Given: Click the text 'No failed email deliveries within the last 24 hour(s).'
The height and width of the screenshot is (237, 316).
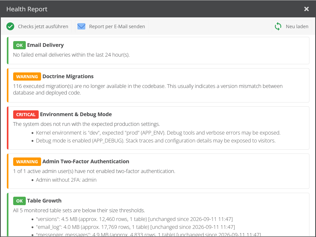Looking at the screenshot, I should tap(71, 55).
